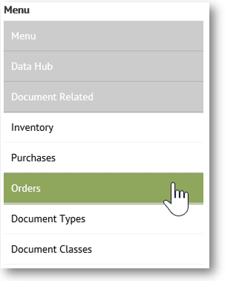Screen dimensions: 225x281
Task: Open the Orders menu item
Action: (x=26, y=188)
